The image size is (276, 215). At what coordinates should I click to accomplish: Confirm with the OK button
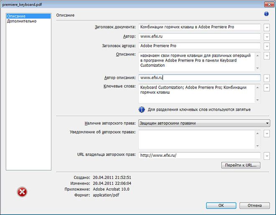coord(221,205)
